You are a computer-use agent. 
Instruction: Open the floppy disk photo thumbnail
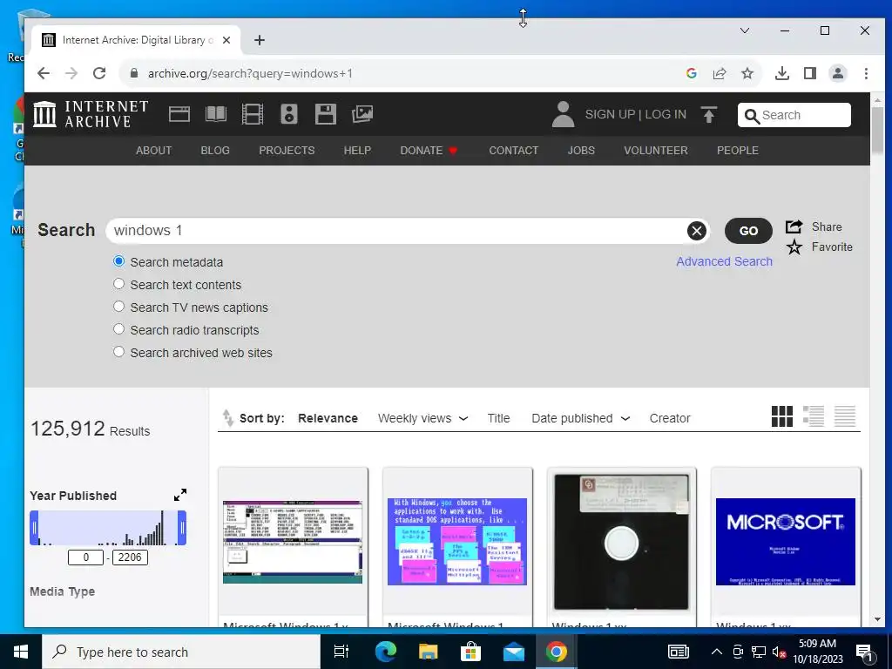[x=621, y=542]
